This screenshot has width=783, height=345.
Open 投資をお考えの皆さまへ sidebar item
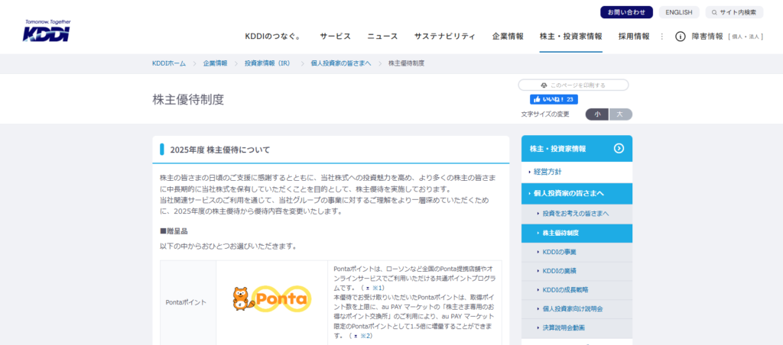[577, 214]
